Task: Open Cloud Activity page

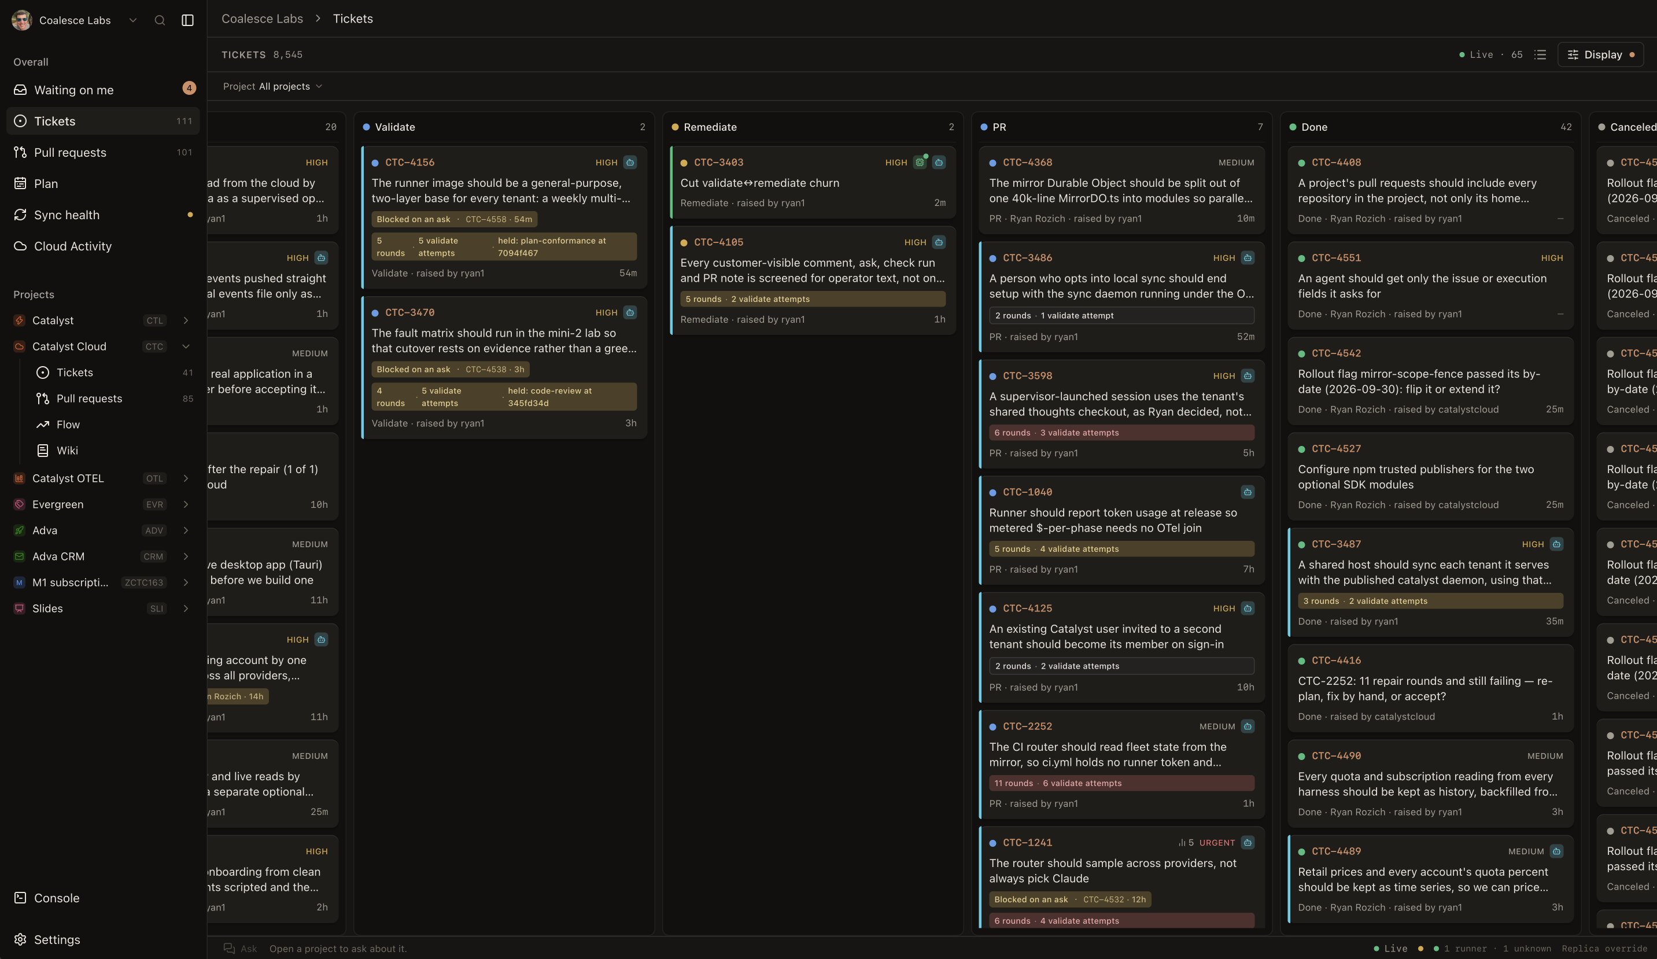Action: pos(103,246)
